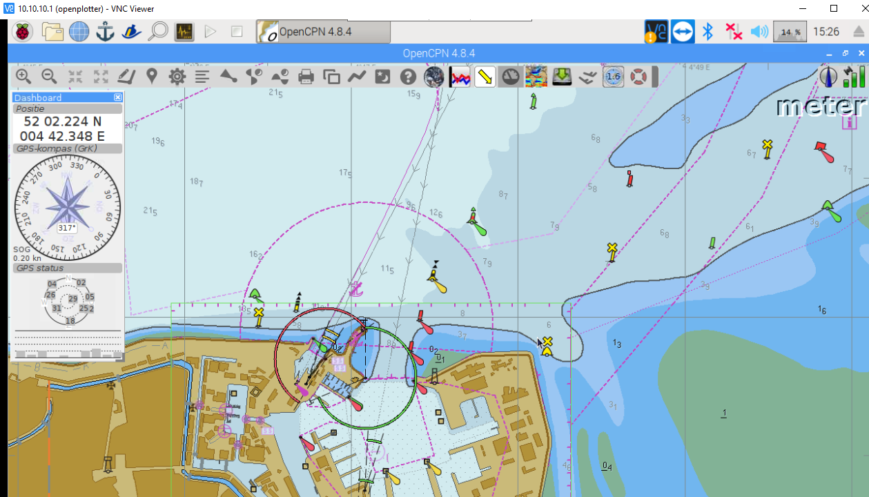Open the system volume speaker control

759,32
